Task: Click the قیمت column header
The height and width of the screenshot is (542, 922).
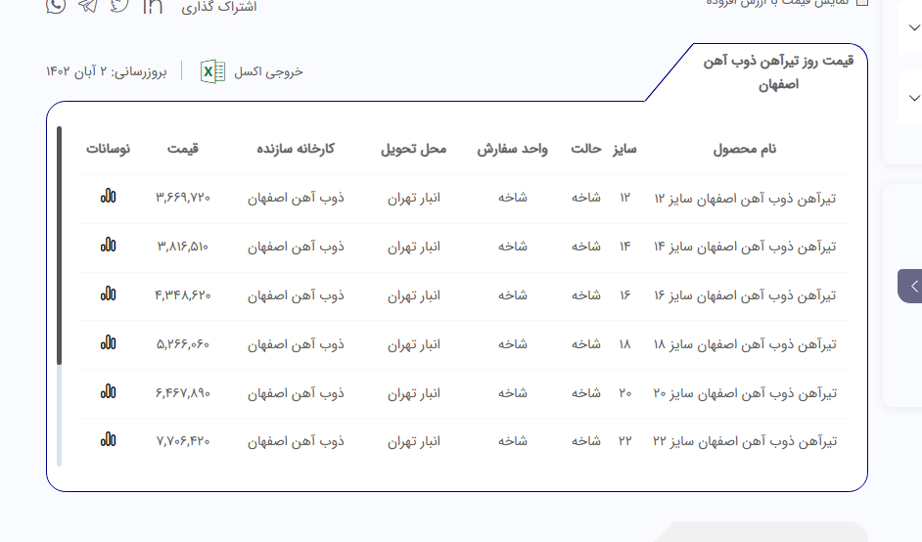Action: click(182, 149)
